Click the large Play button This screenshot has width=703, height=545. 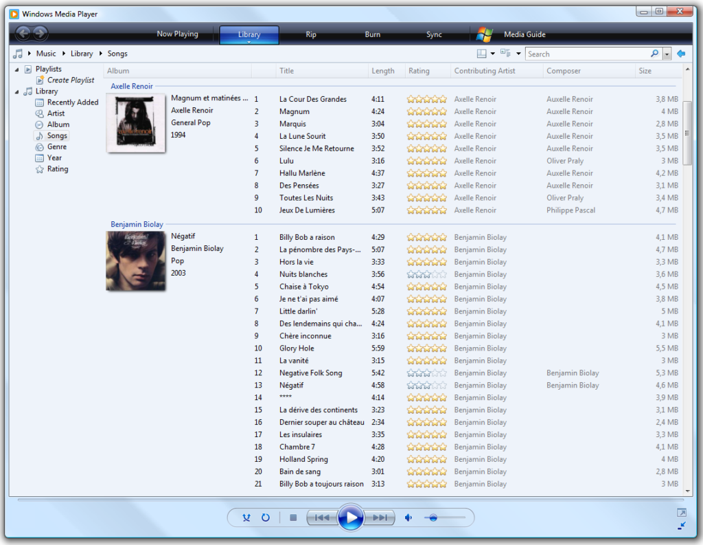click(351, 518)
